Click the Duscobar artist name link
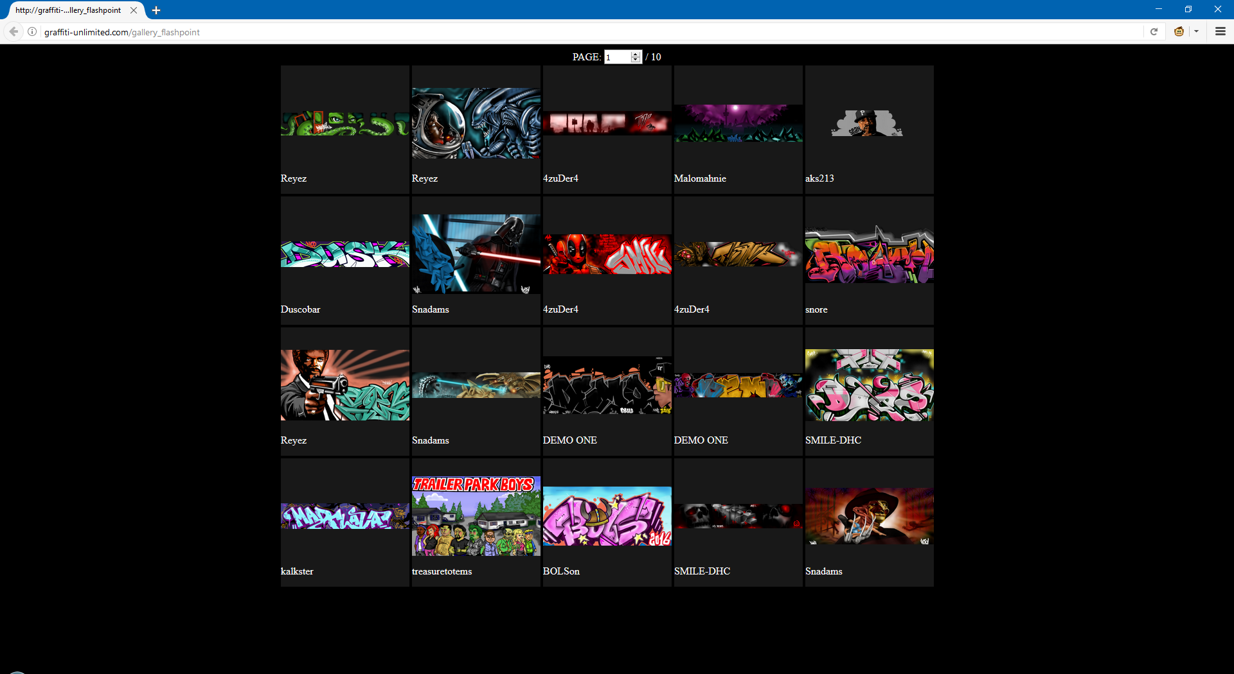The height and width of the screenshot is (674, 1234). tap(300, 309)
